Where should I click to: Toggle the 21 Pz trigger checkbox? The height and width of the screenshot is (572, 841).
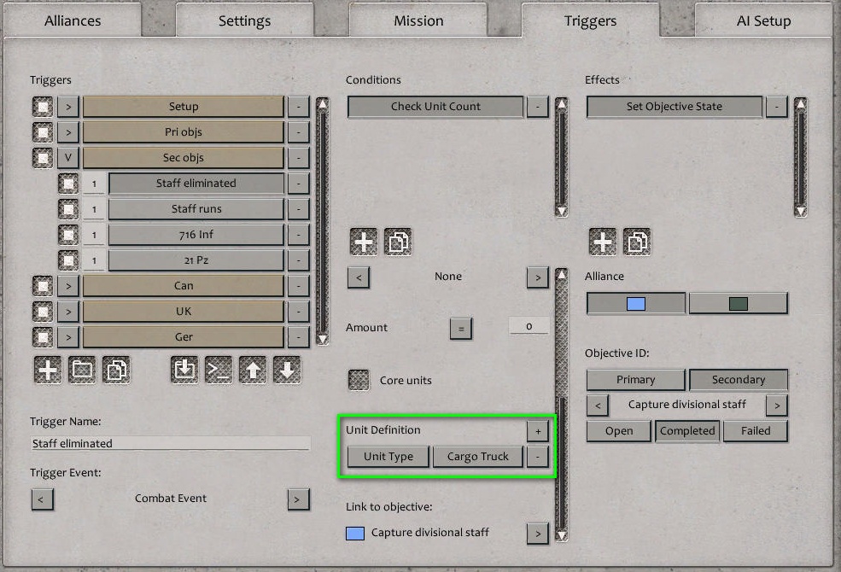[x=68, y=260]
